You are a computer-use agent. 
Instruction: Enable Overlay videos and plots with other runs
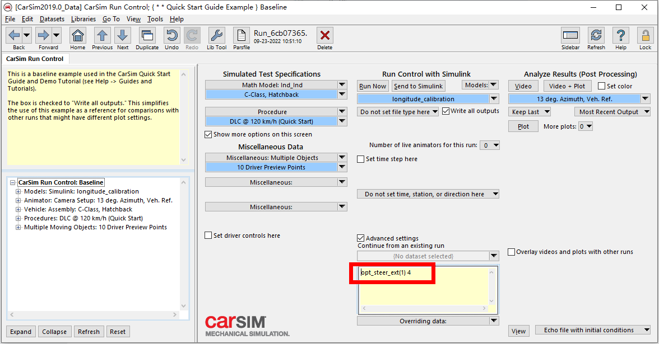click(512, 252)
